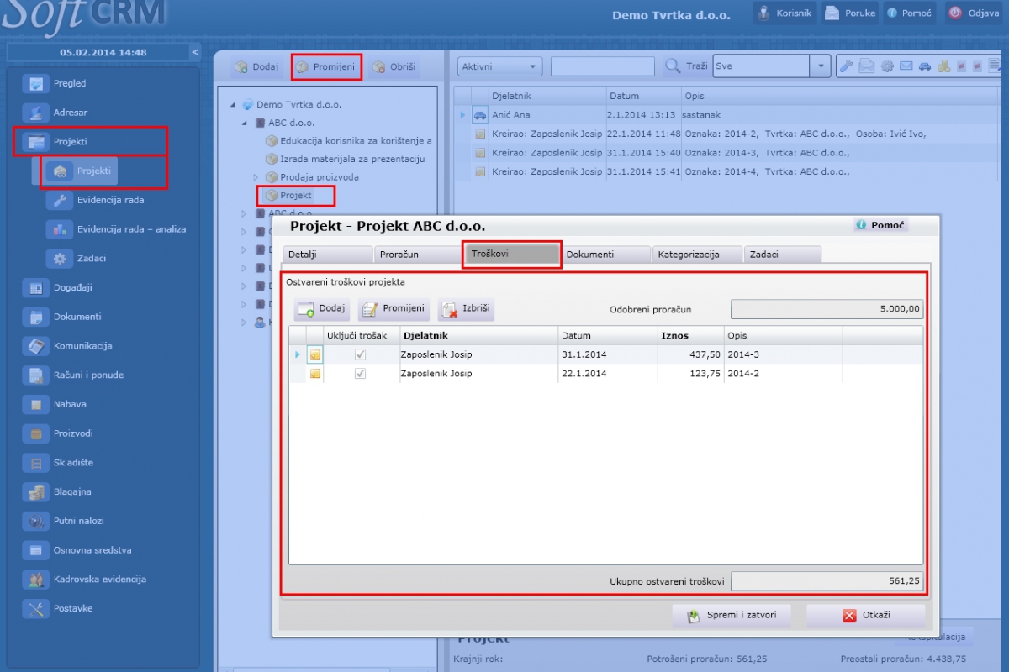Switch to the dialog's Zadaci tab
Image resolution: width=1009 pixels, height=672 pixels.
click(782, 255)
